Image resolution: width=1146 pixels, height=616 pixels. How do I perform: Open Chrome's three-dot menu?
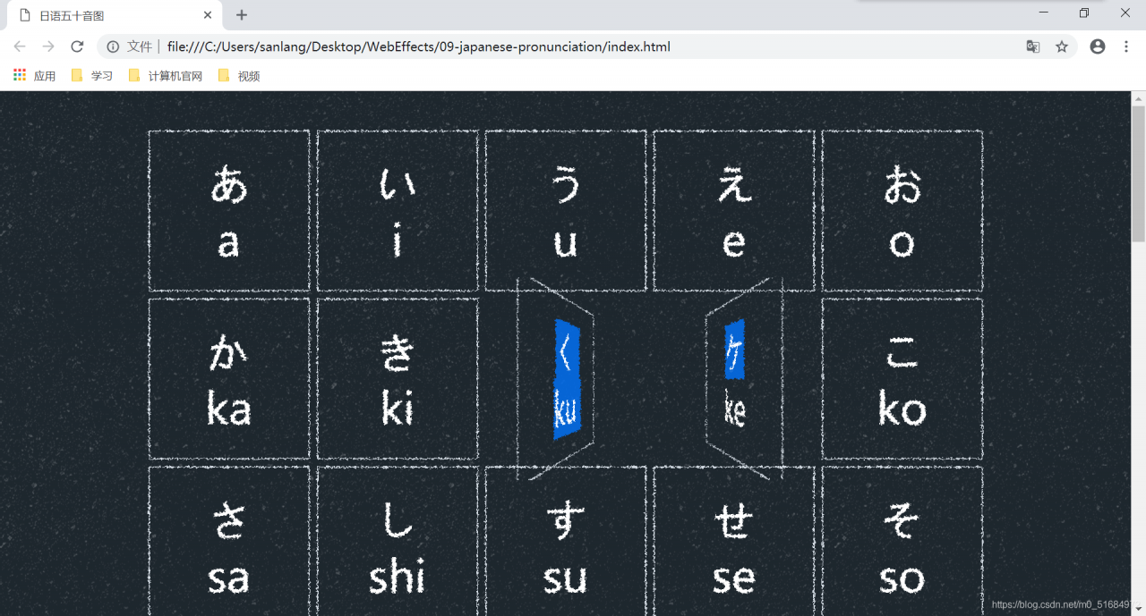[1125, 46]
